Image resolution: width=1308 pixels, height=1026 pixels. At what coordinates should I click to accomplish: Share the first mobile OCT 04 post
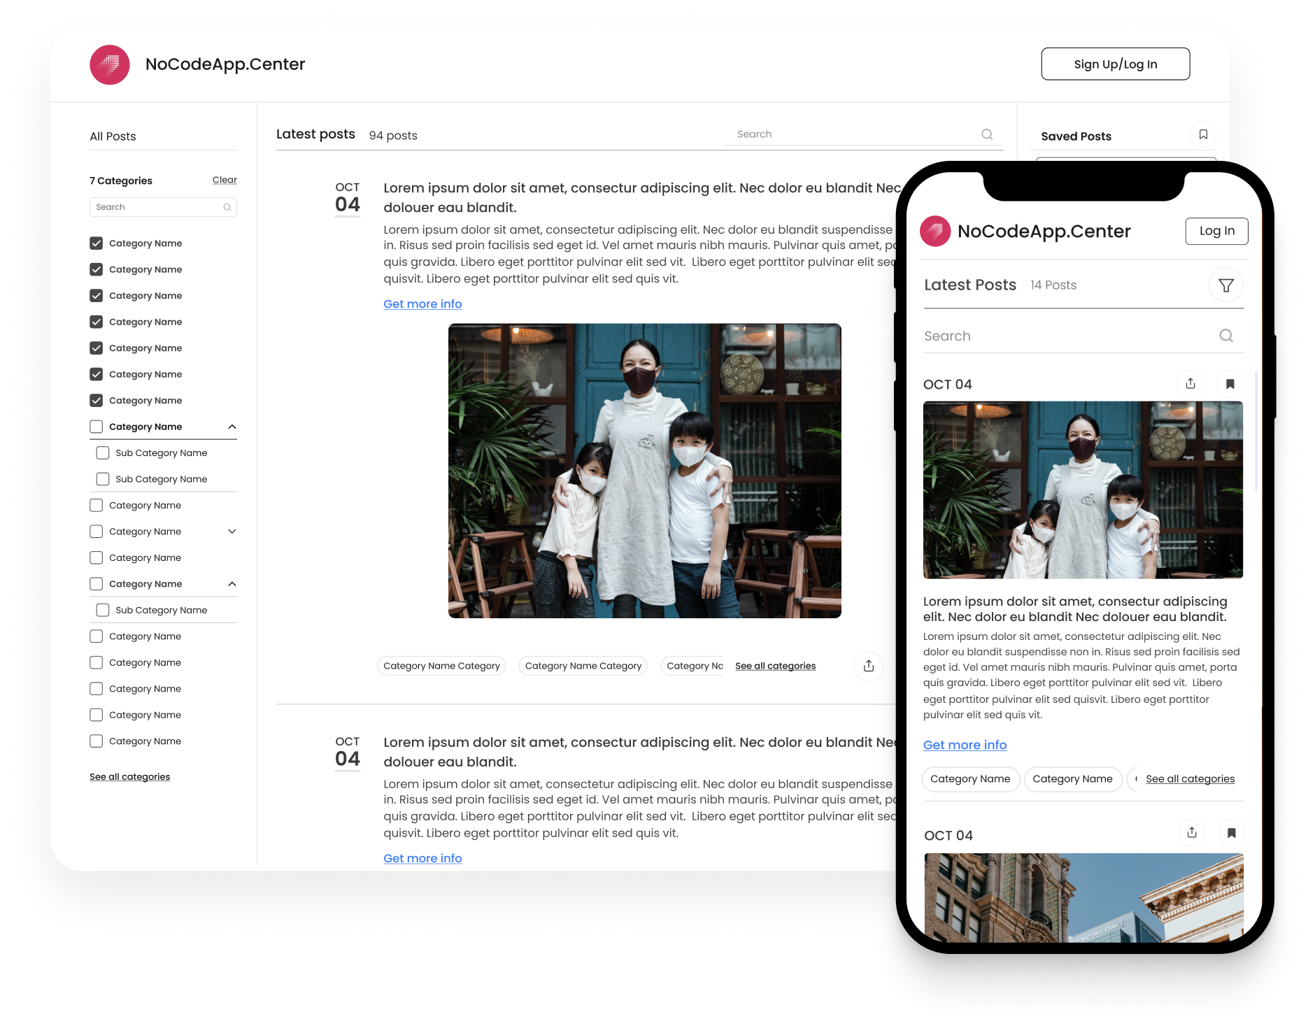(1190, 384)
